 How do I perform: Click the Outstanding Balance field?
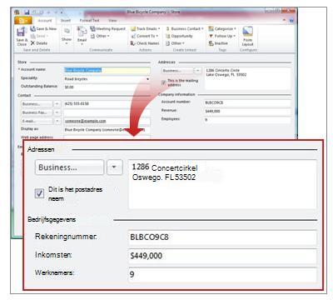pyautogui.click(x=107, y=87)
